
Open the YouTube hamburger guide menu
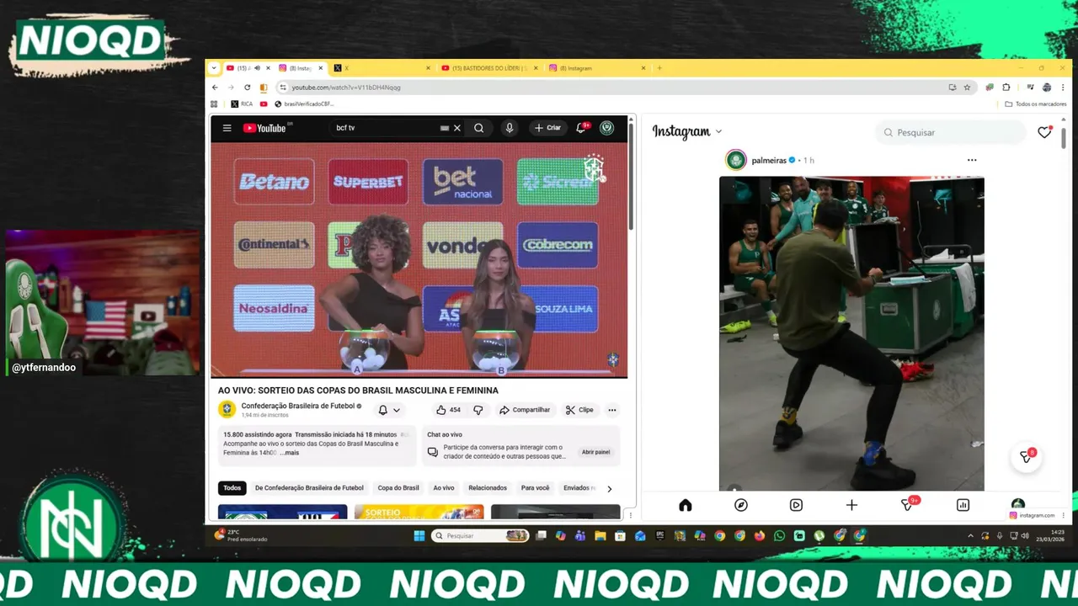tap(227, 128)
